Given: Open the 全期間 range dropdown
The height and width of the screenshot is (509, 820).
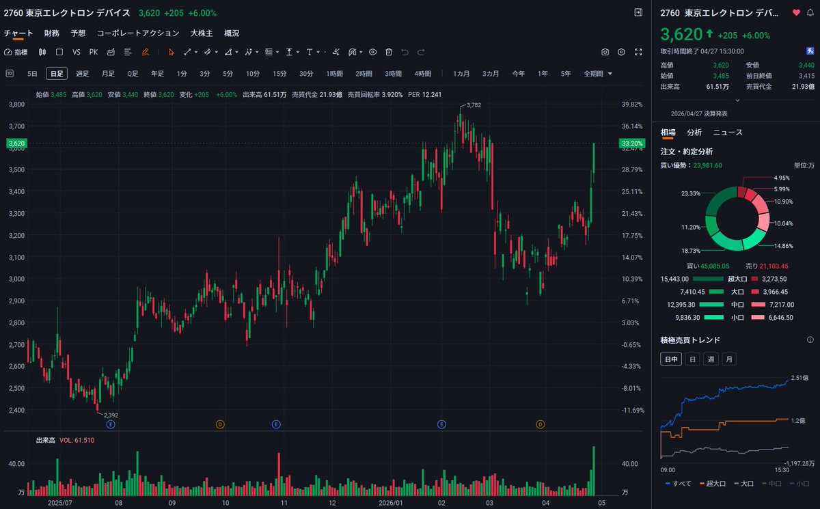Looking at the screenshot, I should click(x=598, y=73).
